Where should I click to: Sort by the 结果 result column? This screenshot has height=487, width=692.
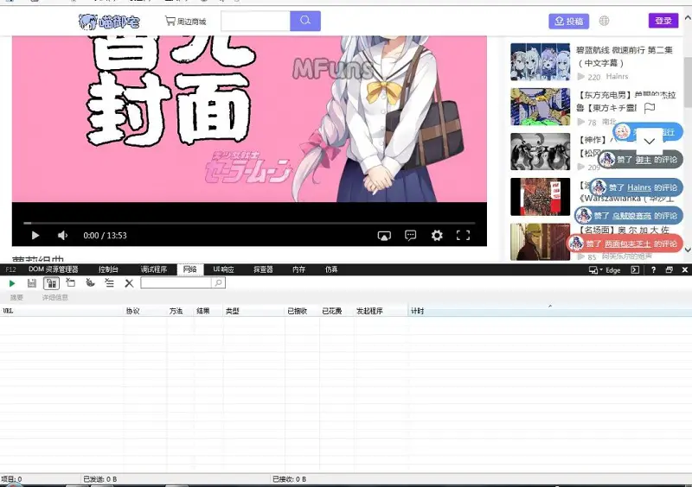tap(208, 311)
